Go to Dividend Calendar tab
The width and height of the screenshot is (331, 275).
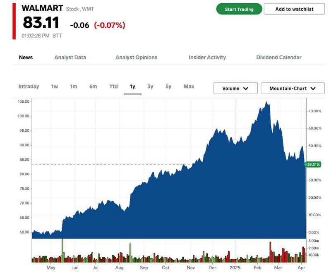pos(279,58)
